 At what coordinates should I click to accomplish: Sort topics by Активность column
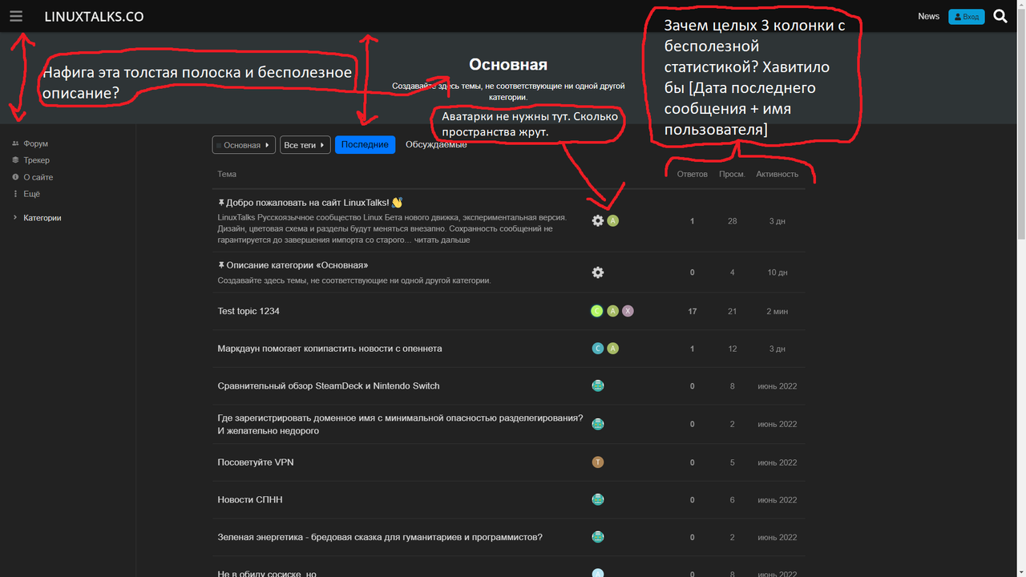point(777,174)
